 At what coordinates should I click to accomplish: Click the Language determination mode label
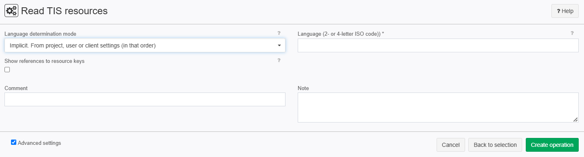(40, 34)
